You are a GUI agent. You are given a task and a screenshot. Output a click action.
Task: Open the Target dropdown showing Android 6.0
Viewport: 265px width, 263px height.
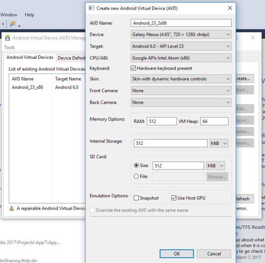click(181, 46)
